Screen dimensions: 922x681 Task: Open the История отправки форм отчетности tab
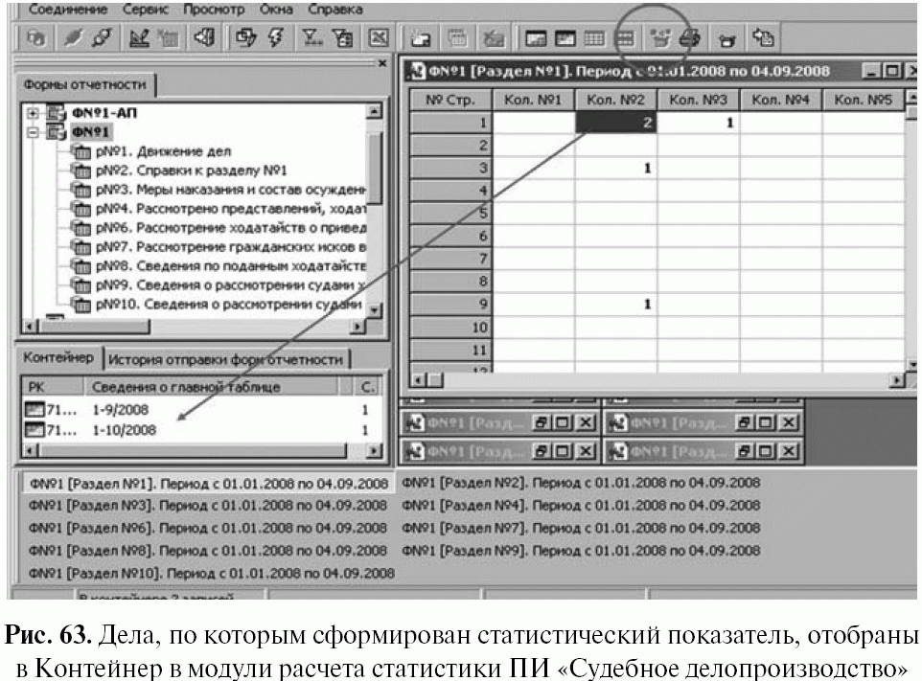tap(225, 359)
